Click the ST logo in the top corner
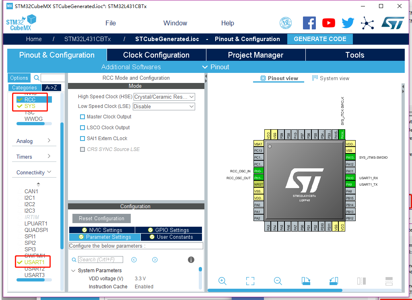The width and height of the screenshot is (412, 300). (x=393, y=23)
